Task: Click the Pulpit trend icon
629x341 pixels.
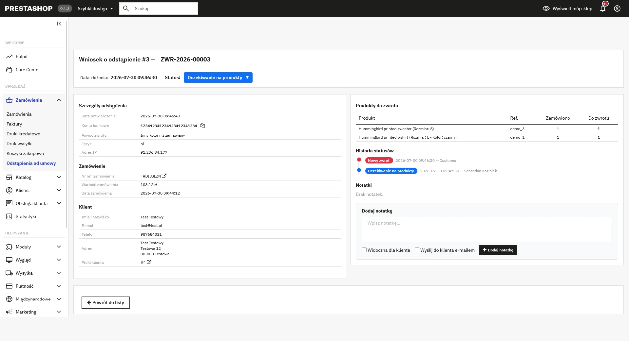Action: [x=9, y=57]
